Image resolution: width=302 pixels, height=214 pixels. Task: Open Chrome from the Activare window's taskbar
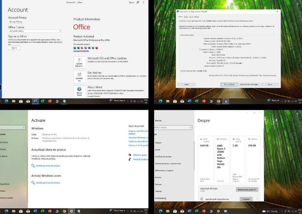tap(64, 211)
